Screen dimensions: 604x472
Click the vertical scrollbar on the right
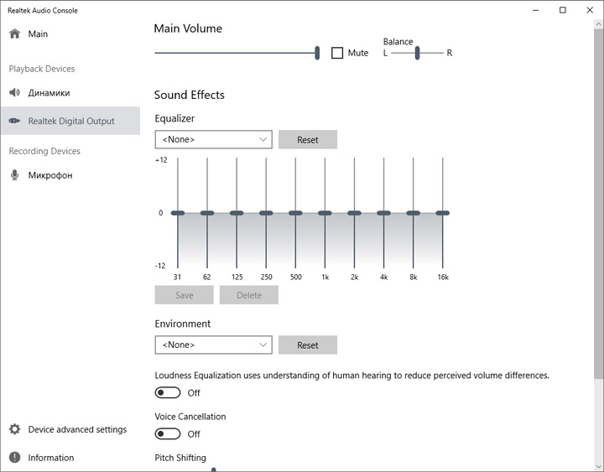(597, 210)
